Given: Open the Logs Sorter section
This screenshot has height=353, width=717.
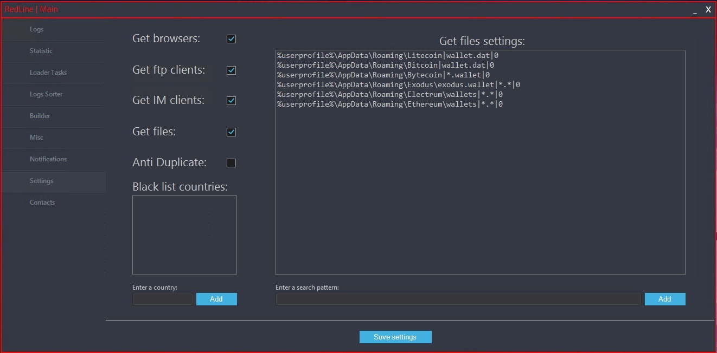Looking at the screenshot, I should click(54, 94).
